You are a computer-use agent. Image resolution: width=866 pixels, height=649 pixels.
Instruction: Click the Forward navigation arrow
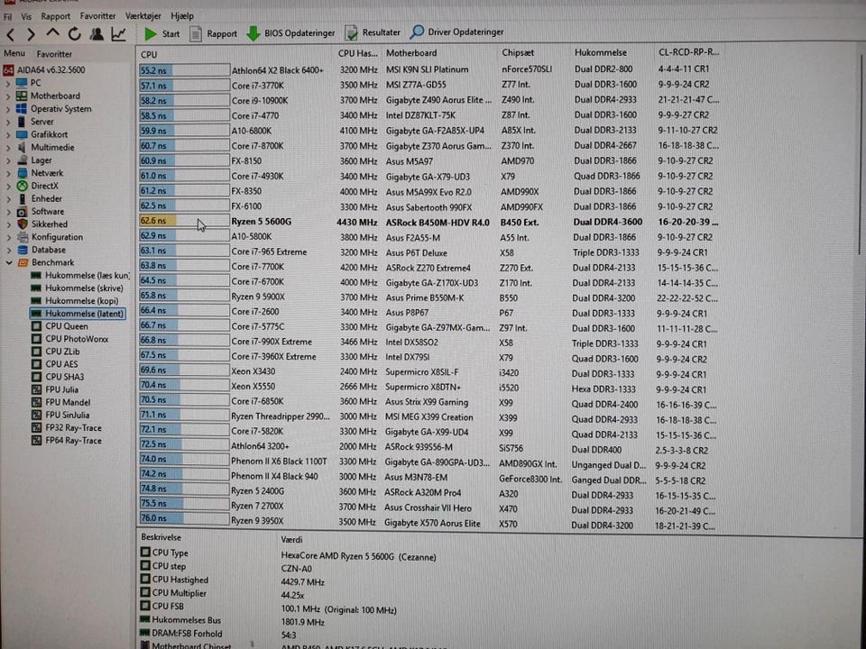(x=31, y=35)
